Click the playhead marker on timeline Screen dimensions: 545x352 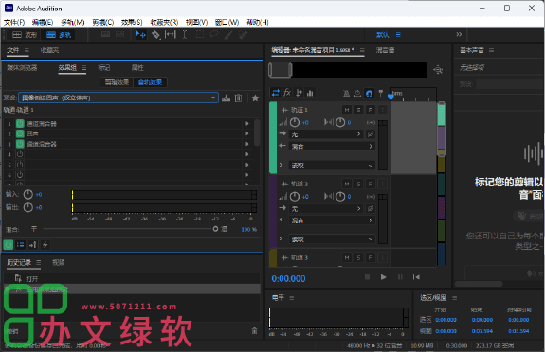391,97
